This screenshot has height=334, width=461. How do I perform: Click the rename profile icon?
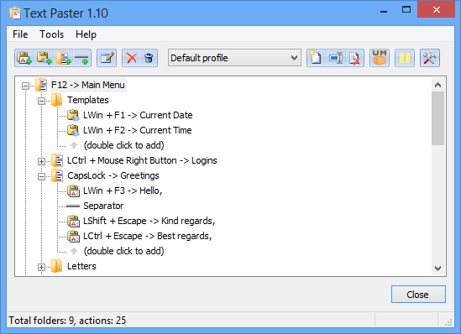335,58
